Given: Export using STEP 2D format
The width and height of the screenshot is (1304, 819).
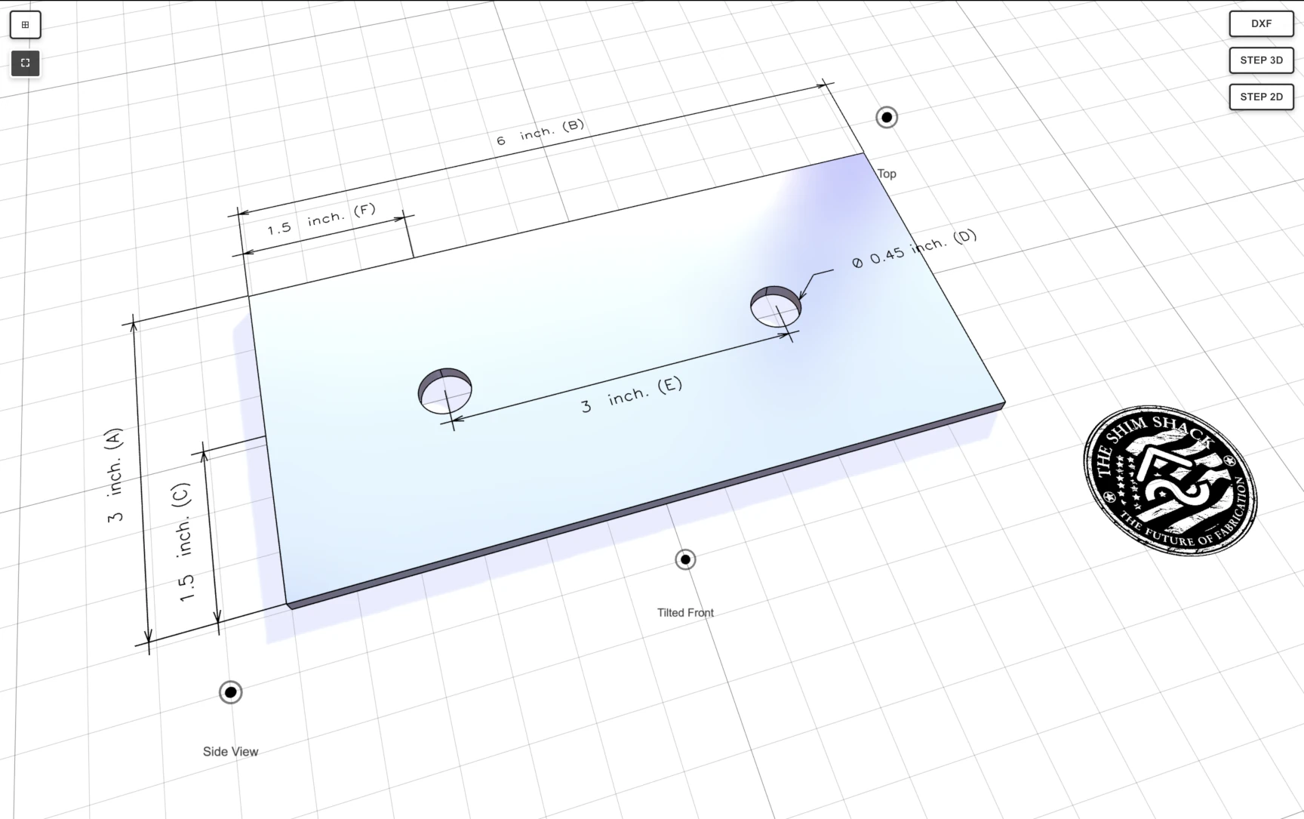Looking at the screenshot, I should pos(1261,97).
